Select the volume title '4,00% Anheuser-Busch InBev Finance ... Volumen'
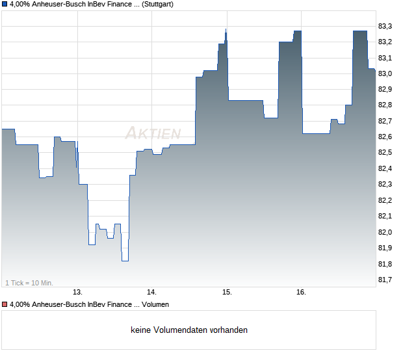The image size is (403, 355). tap(89, 304)
